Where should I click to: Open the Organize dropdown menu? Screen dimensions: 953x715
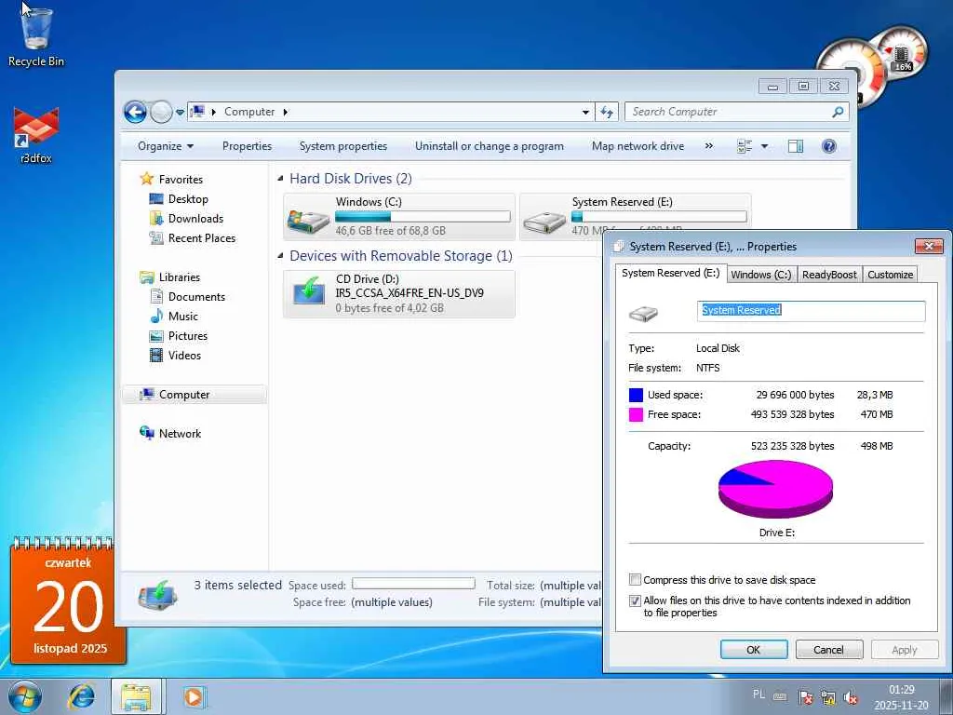click(166, 146)
